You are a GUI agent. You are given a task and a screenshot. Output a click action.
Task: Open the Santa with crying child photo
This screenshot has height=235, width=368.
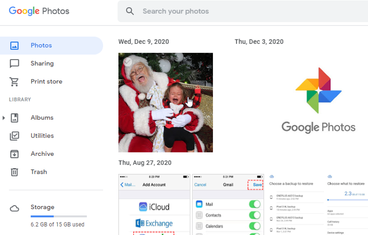[166, 103]
